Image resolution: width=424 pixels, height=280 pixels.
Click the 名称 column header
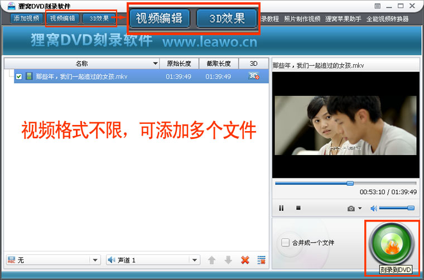click(81, 64)
